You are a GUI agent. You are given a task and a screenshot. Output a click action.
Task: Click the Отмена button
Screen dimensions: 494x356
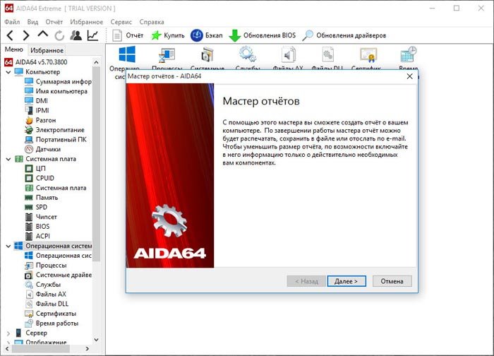click(x=392, y=281)
